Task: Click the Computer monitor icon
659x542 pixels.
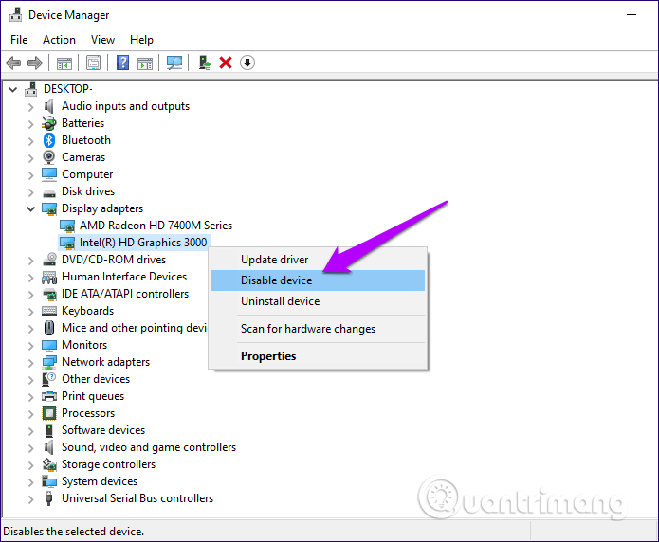Action: pos(49,174)
